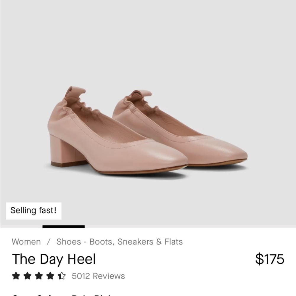Screen dimensions: 296x296
Task: Click the second rating star
Action: click(28, 276)
